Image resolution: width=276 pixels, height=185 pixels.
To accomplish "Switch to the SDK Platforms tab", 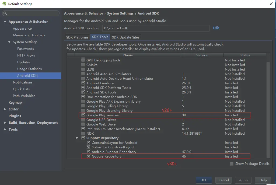I will tap(77, 37).
